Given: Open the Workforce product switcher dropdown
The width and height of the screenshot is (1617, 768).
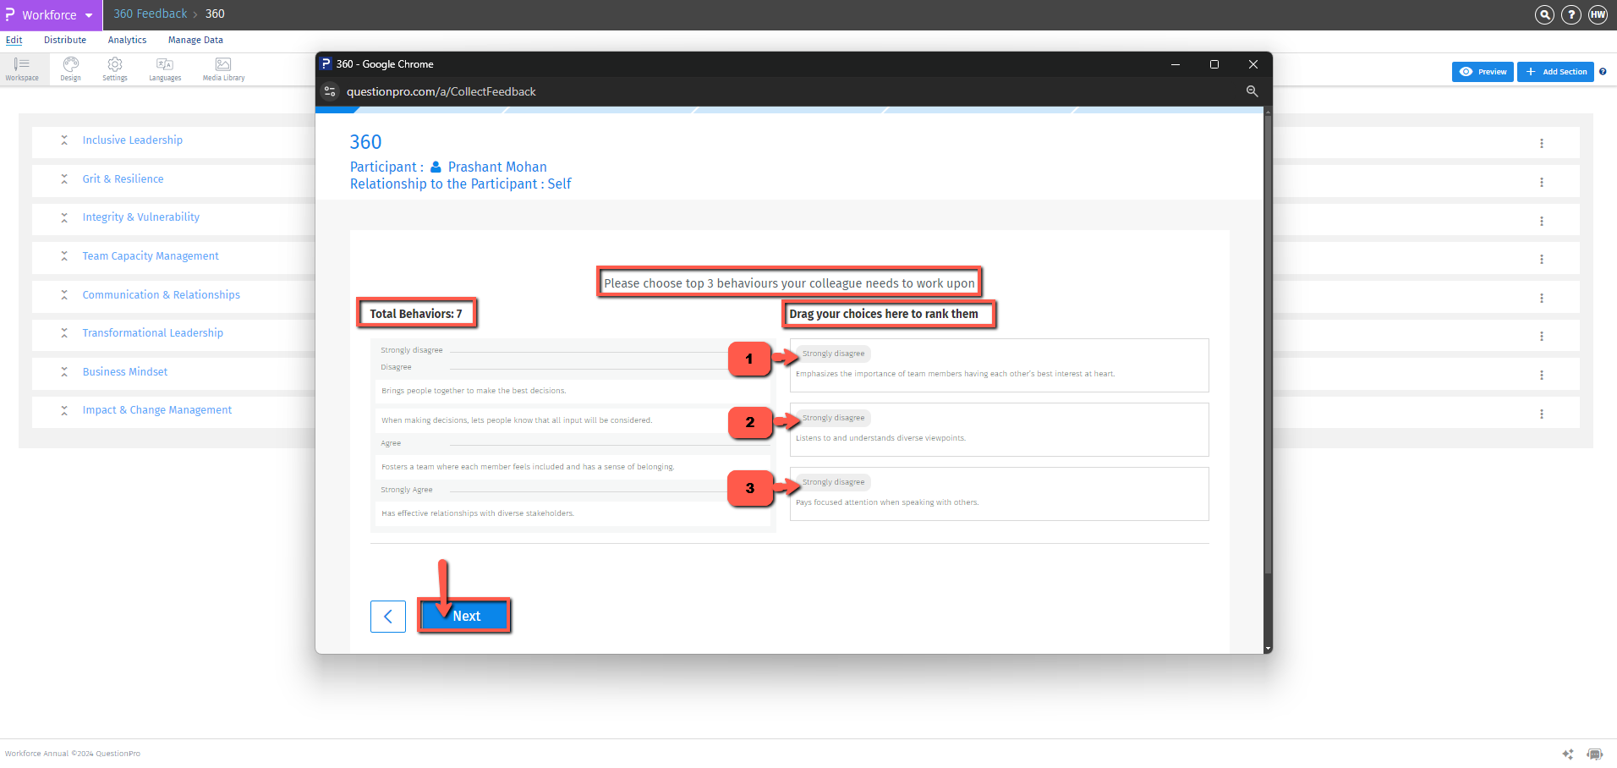Looking at the screenshot, I should click(51, 15).
